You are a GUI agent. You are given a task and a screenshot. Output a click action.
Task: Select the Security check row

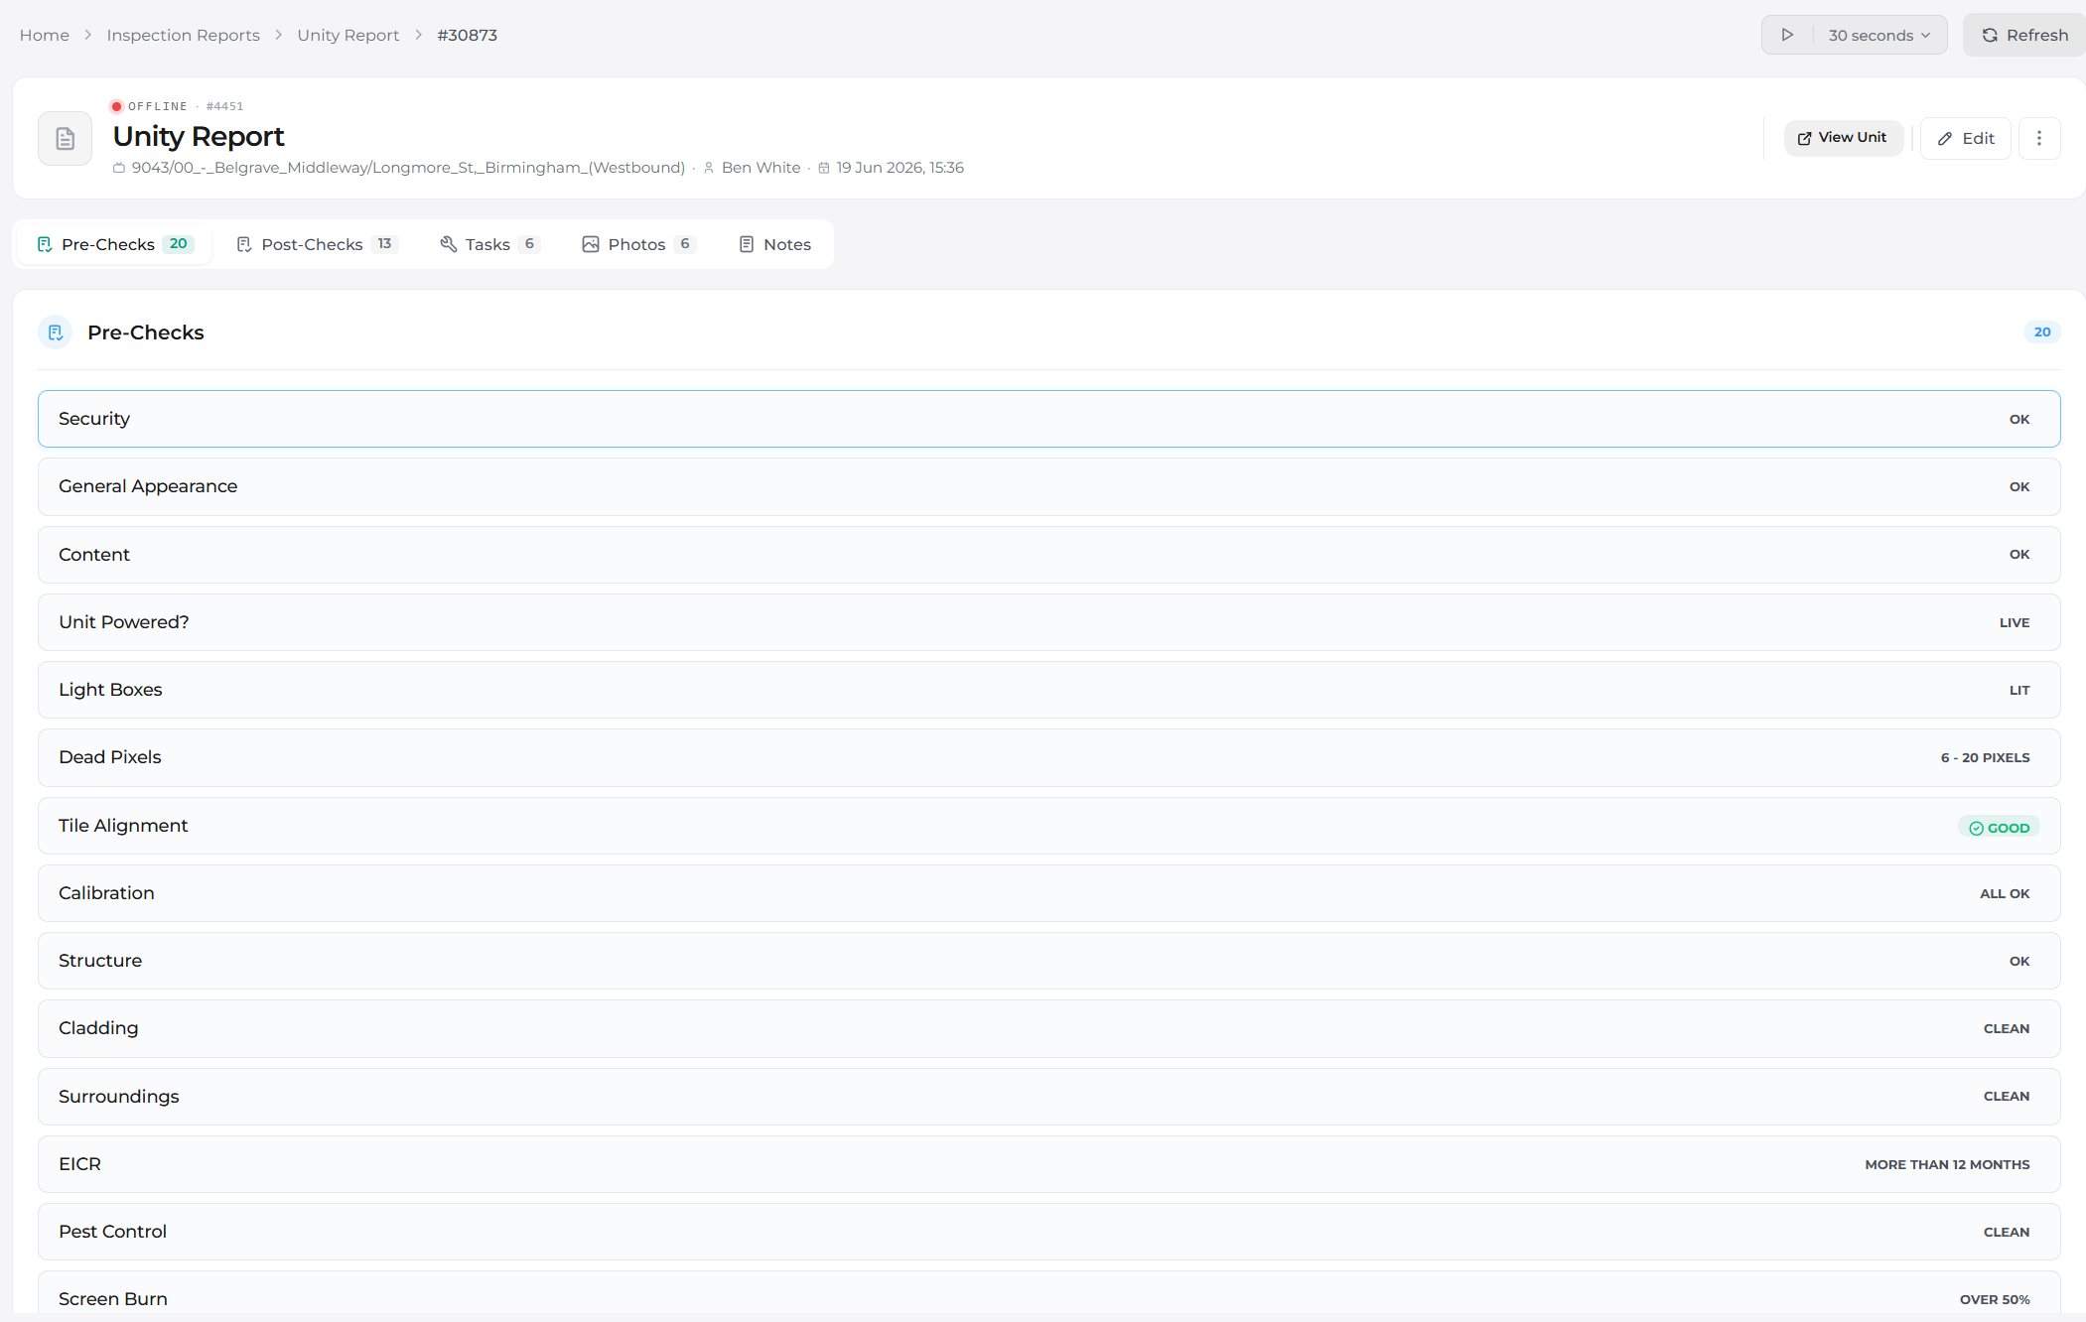tap(1049, 419)
